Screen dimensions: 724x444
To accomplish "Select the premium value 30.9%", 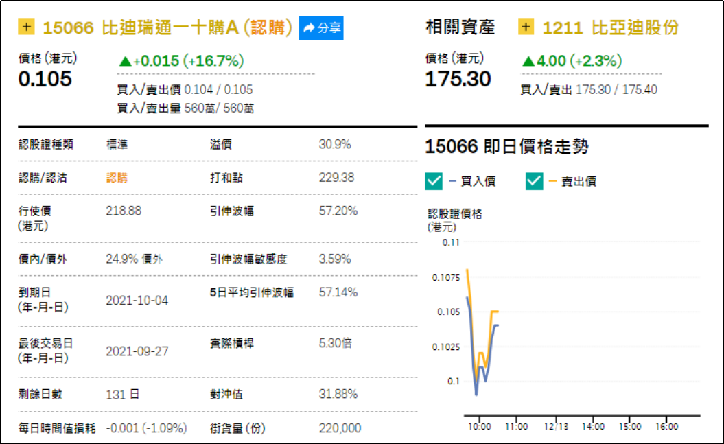I will pyautogui.click(x=335, y=145).
